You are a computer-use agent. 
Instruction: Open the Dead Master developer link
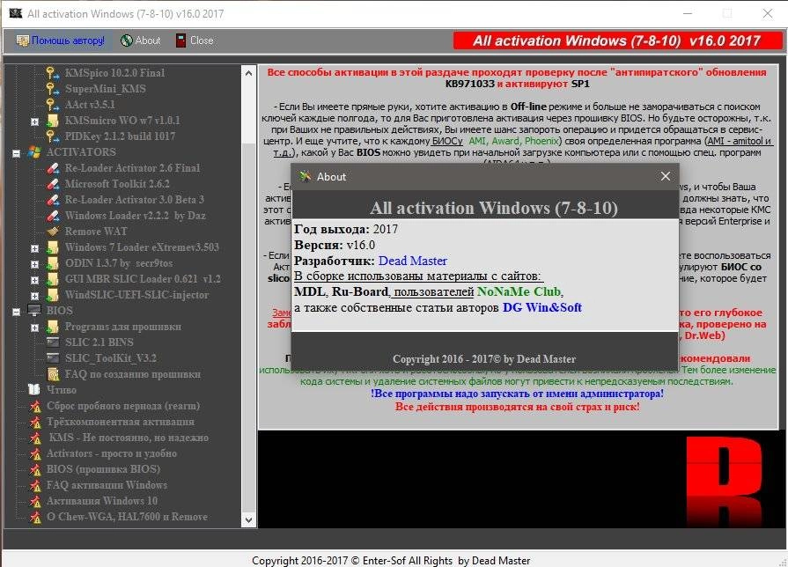pyautogui.click(x=413, y=261)
